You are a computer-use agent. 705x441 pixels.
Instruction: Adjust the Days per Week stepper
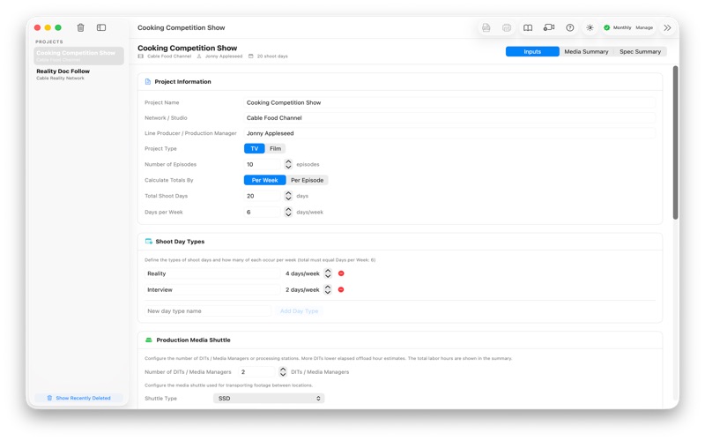coord(288,212)
